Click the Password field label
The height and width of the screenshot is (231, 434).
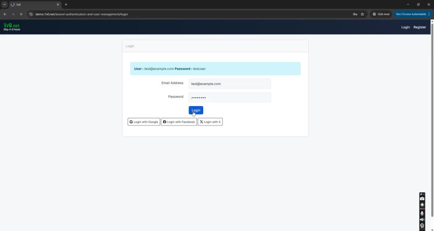176,96
